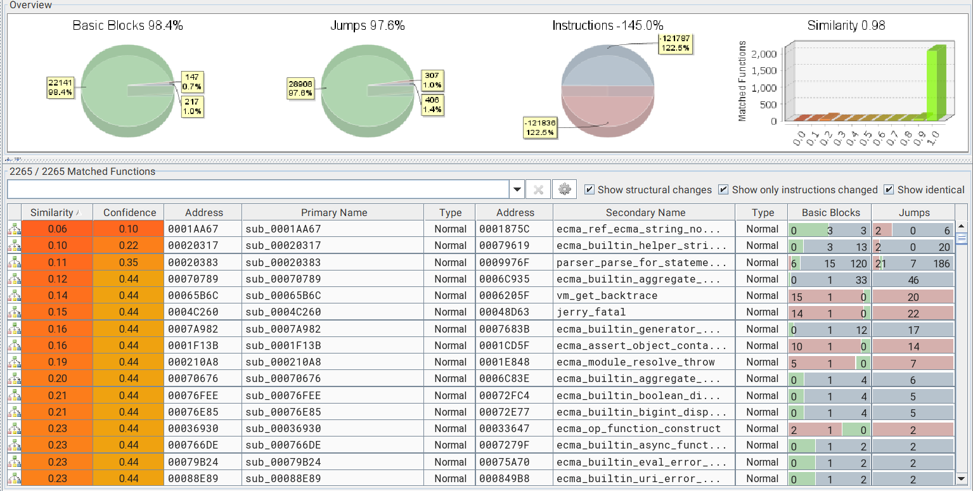Clear the filter with the X button

tap(538, 189)
